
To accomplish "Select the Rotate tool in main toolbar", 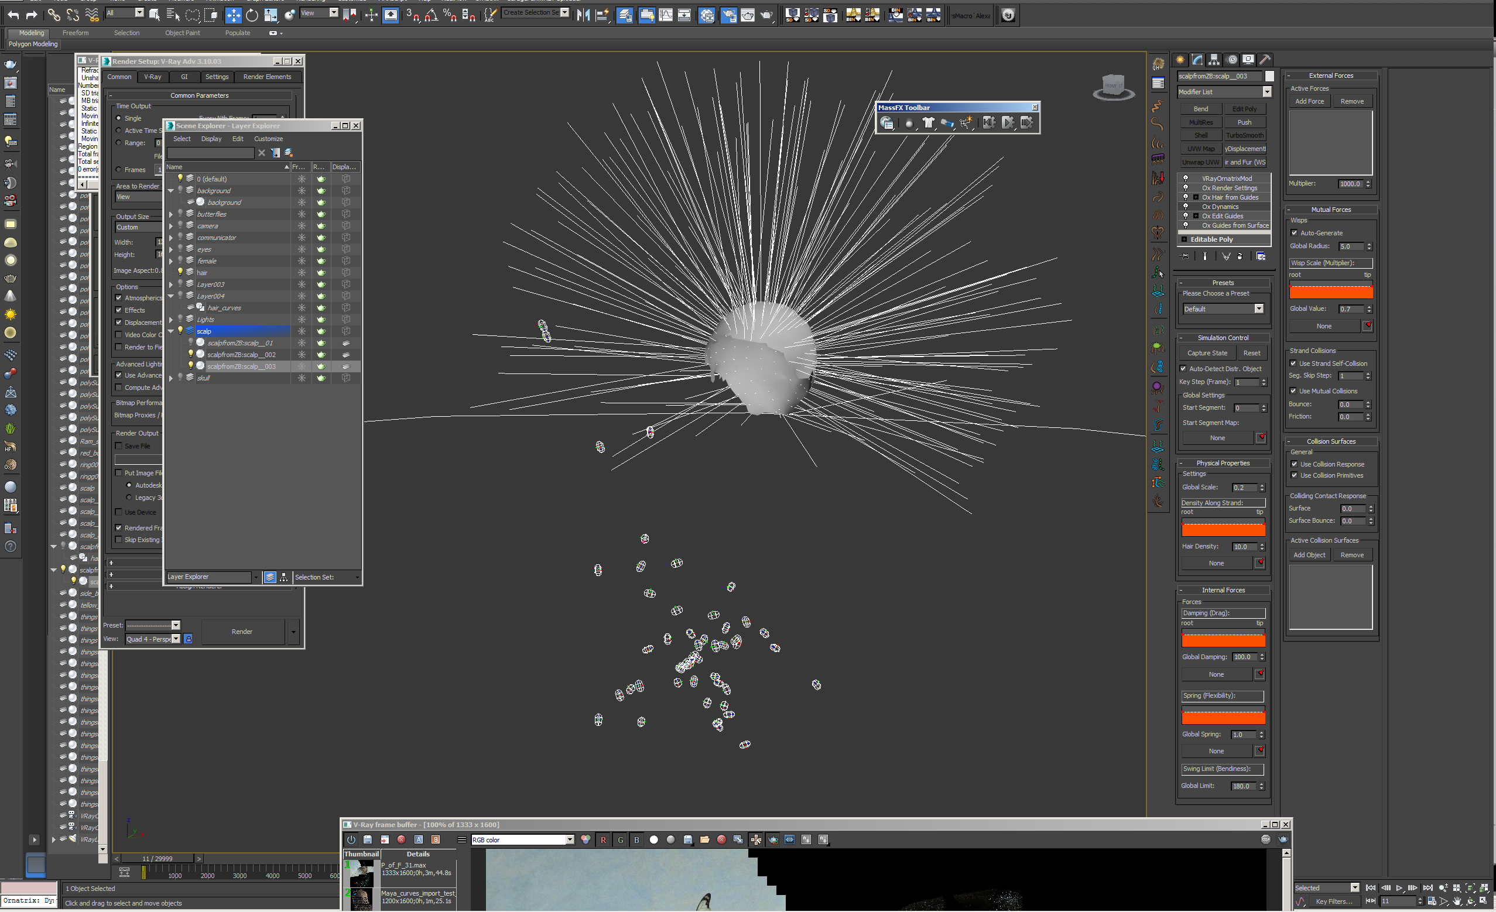I will click(x=252, y=15).
